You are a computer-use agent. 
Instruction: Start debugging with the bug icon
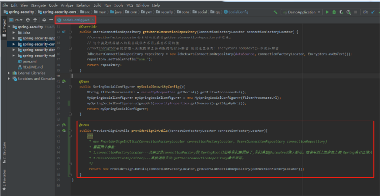pyautogui.click(x=334, y=11)
